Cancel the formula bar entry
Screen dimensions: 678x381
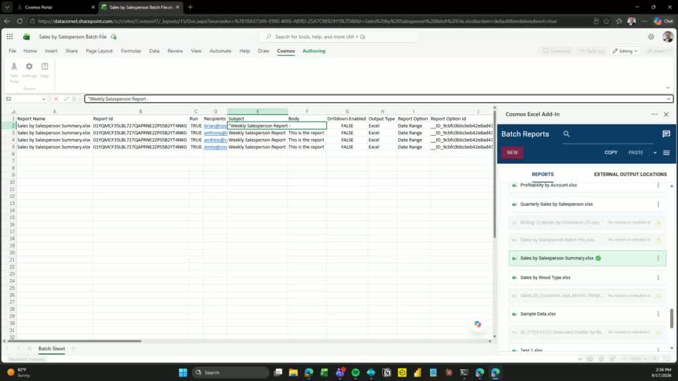56,99
